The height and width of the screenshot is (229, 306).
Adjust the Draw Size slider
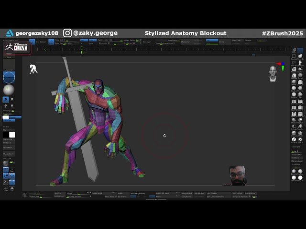coord(67,43)
